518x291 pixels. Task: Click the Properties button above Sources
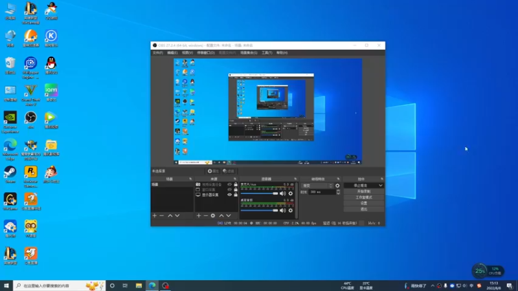coord(213,171)
